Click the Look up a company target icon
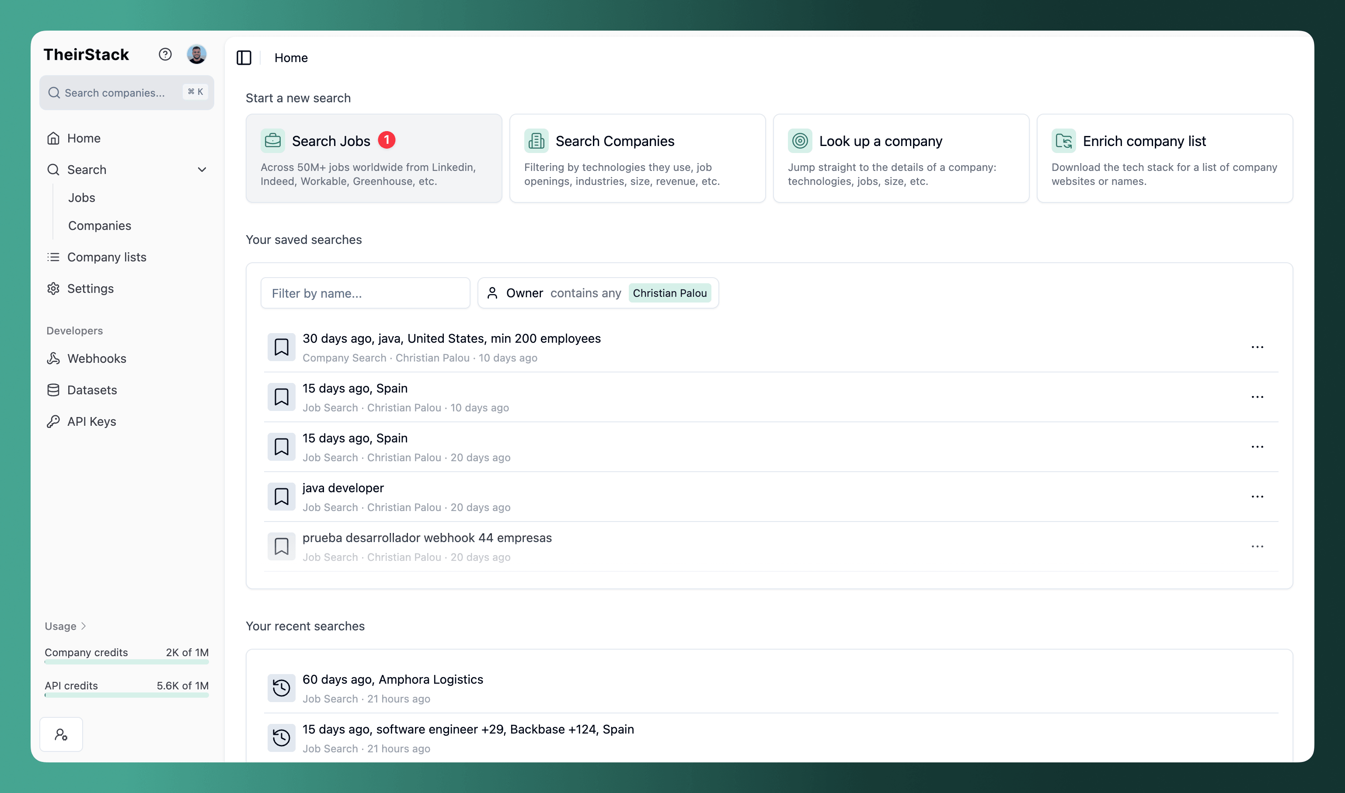 (799, 141)
